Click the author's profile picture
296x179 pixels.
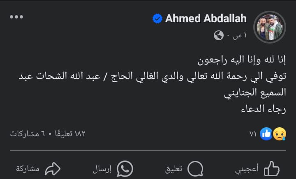pyautogui.click(x=270, y=28)
